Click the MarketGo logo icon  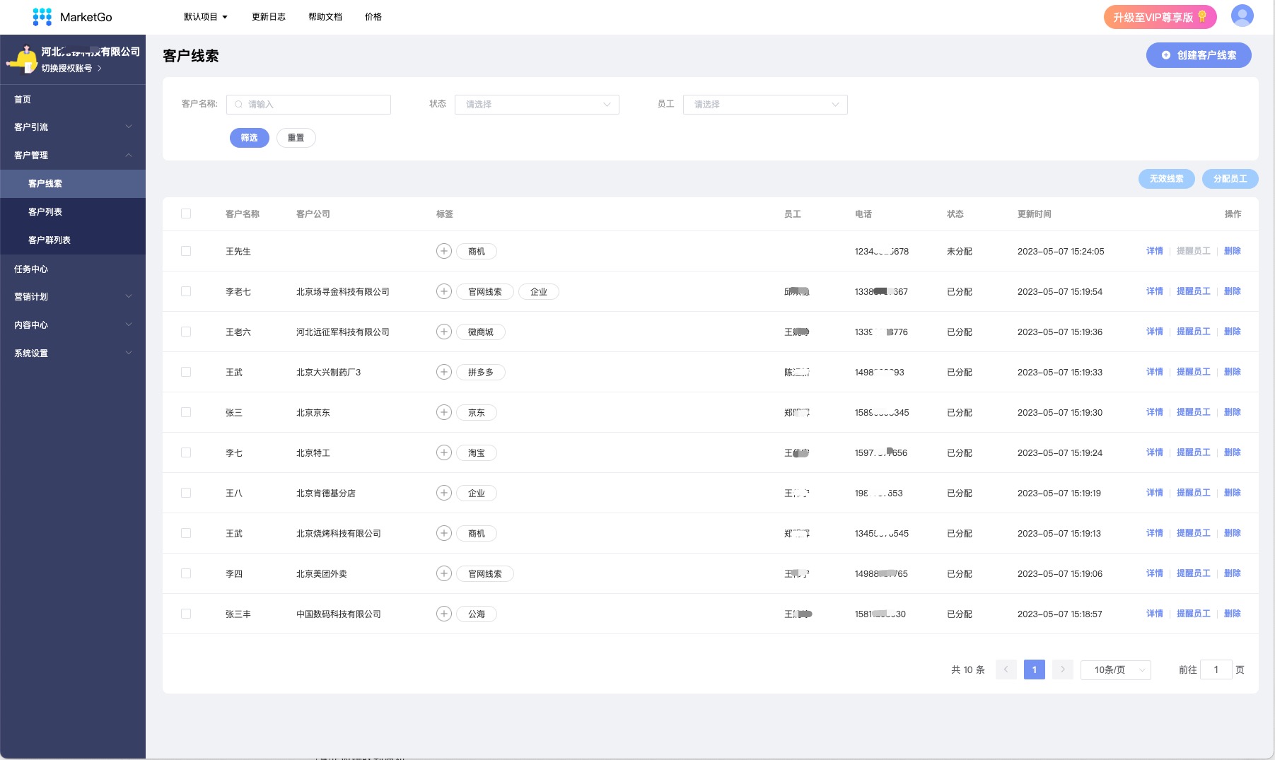(42, 17)
